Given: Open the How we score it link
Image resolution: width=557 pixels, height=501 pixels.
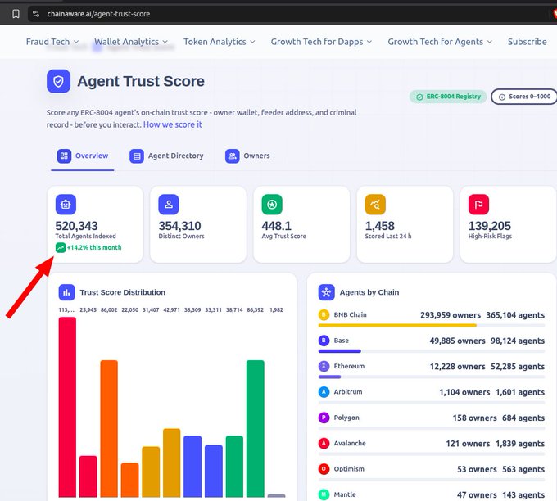Looking at the screenshot, I should 173,124.
